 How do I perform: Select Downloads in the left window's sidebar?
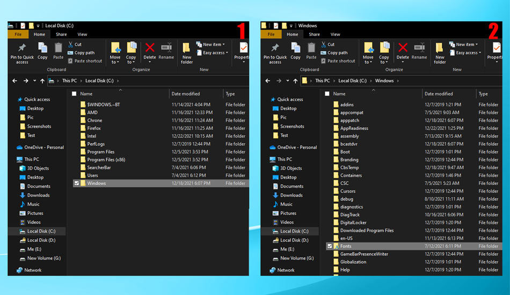point(38,195)
